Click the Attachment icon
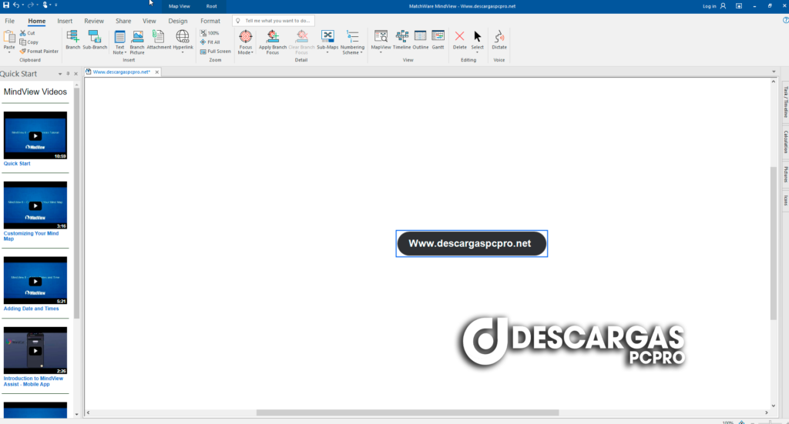789x424 pixels. [x=159, y=39]
